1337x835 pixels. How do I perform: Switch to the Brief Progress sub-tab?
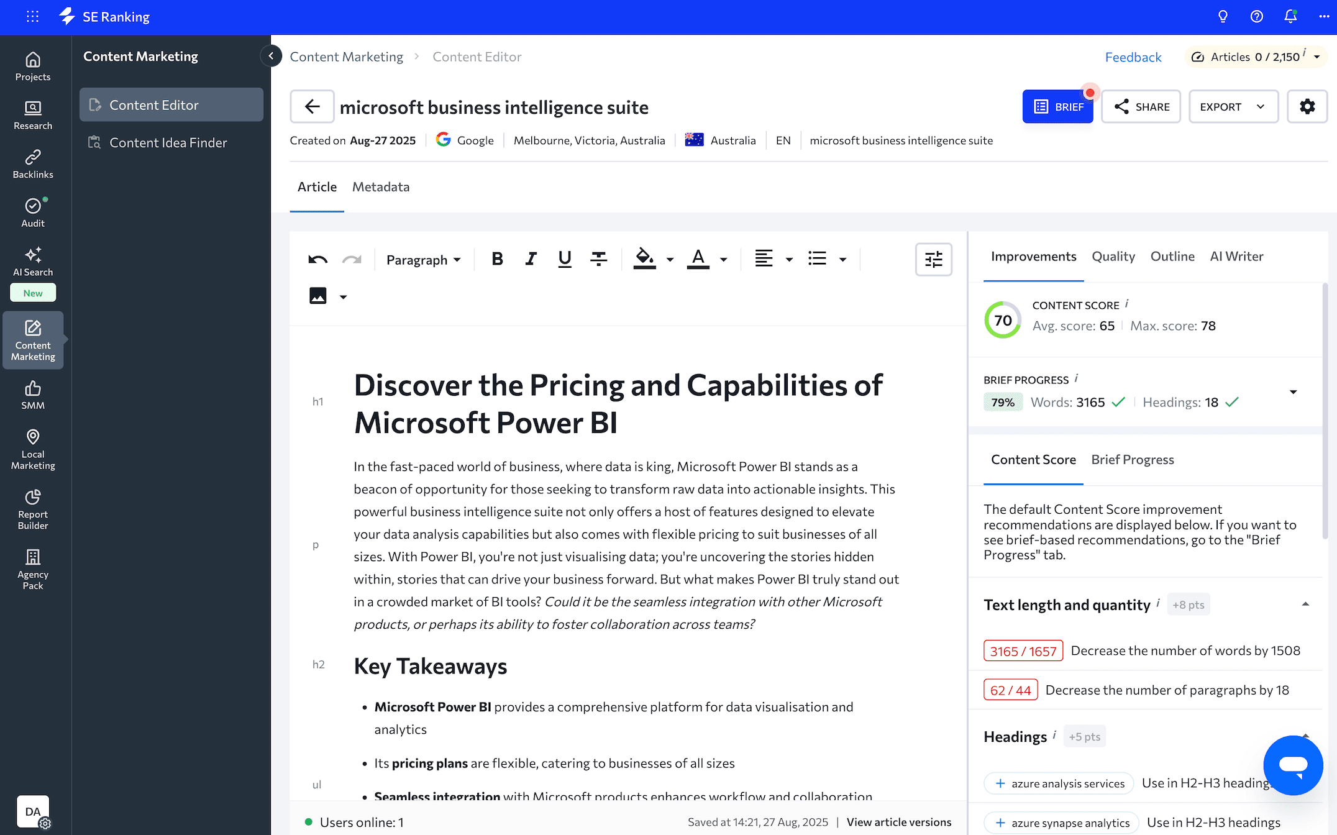tap(1132, 459)
